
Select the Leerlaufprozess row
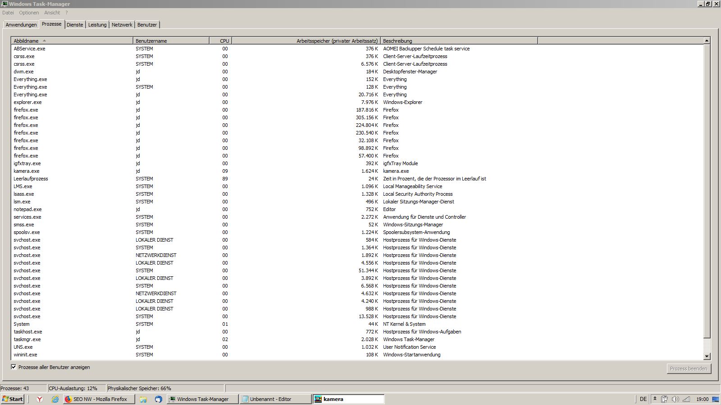357,179
